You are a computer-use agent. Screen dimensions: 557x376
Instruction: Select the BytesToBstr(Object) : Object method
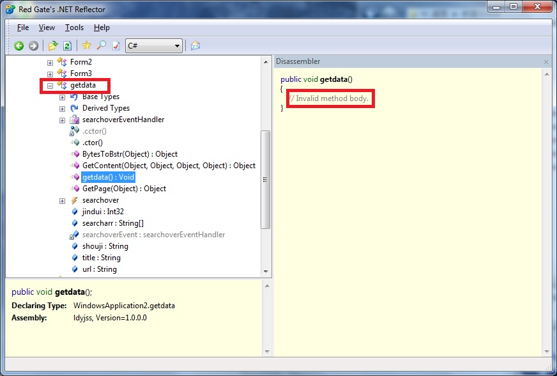130,154
